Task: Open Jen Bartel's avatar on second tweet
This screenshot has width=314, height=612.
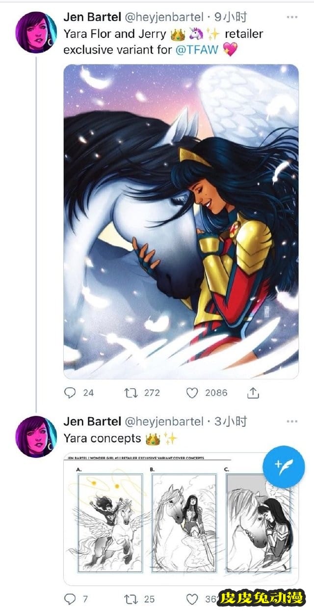Action: (36, 437)
